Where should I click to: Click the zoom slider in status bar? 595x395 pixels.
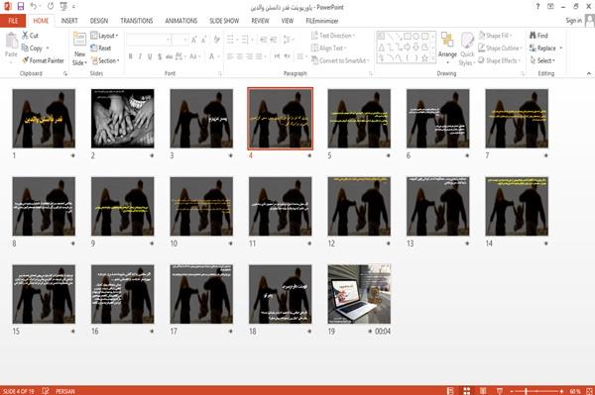(x=536, y=391)
